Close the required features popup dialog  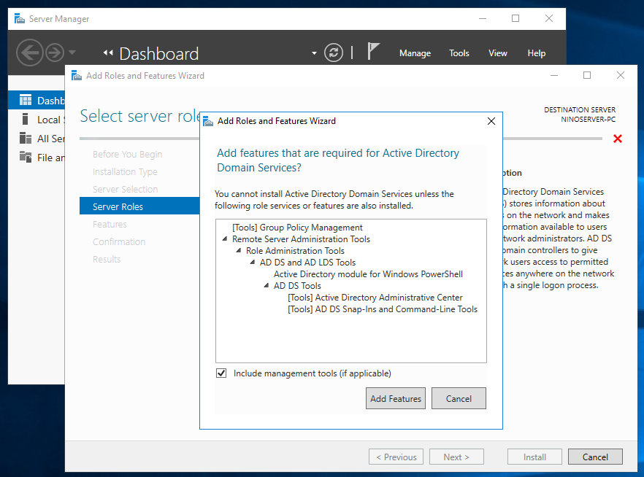[491, 121]
